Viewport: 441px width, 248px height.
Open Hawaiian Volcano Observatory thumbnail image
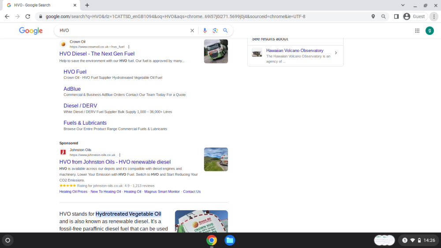coord(257,52)
